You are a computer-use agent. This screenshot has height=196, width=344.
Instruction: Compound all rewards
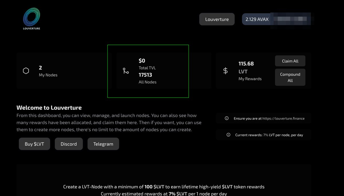[290, 77]
